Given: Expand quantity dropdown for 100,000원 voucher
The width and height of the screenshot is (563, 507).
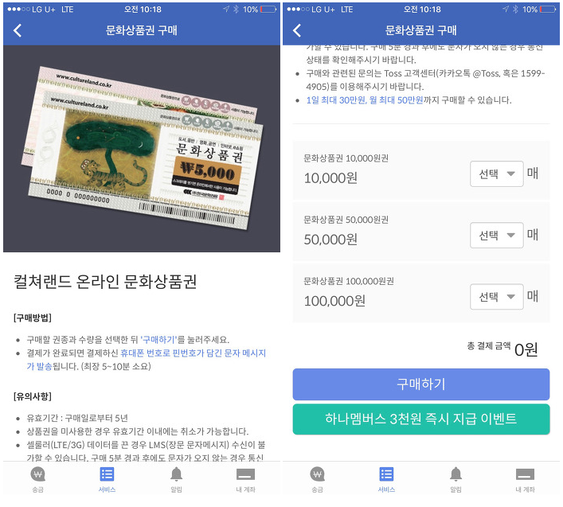Looking at the screenshot, I should click(x=497, y=296).
